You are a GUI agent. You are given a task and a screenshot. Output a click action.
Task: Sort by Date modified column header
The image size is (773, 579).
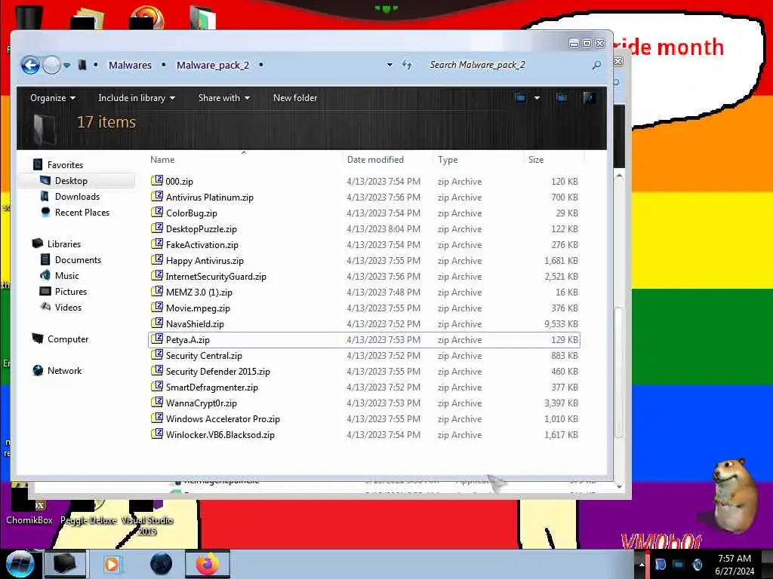point(375,160)
